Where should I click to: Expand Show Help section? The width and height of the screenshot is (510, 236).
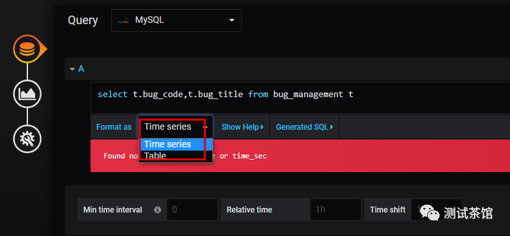(242, 127)
